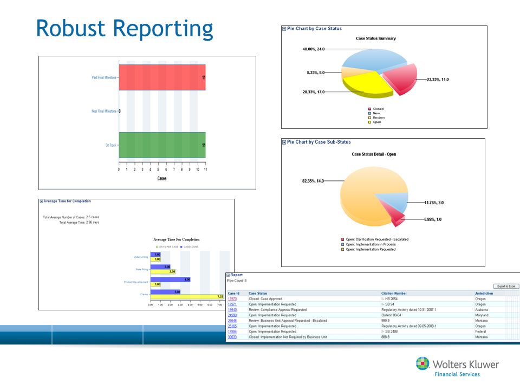Sort report by Citation Number column header

pos(394,293)
